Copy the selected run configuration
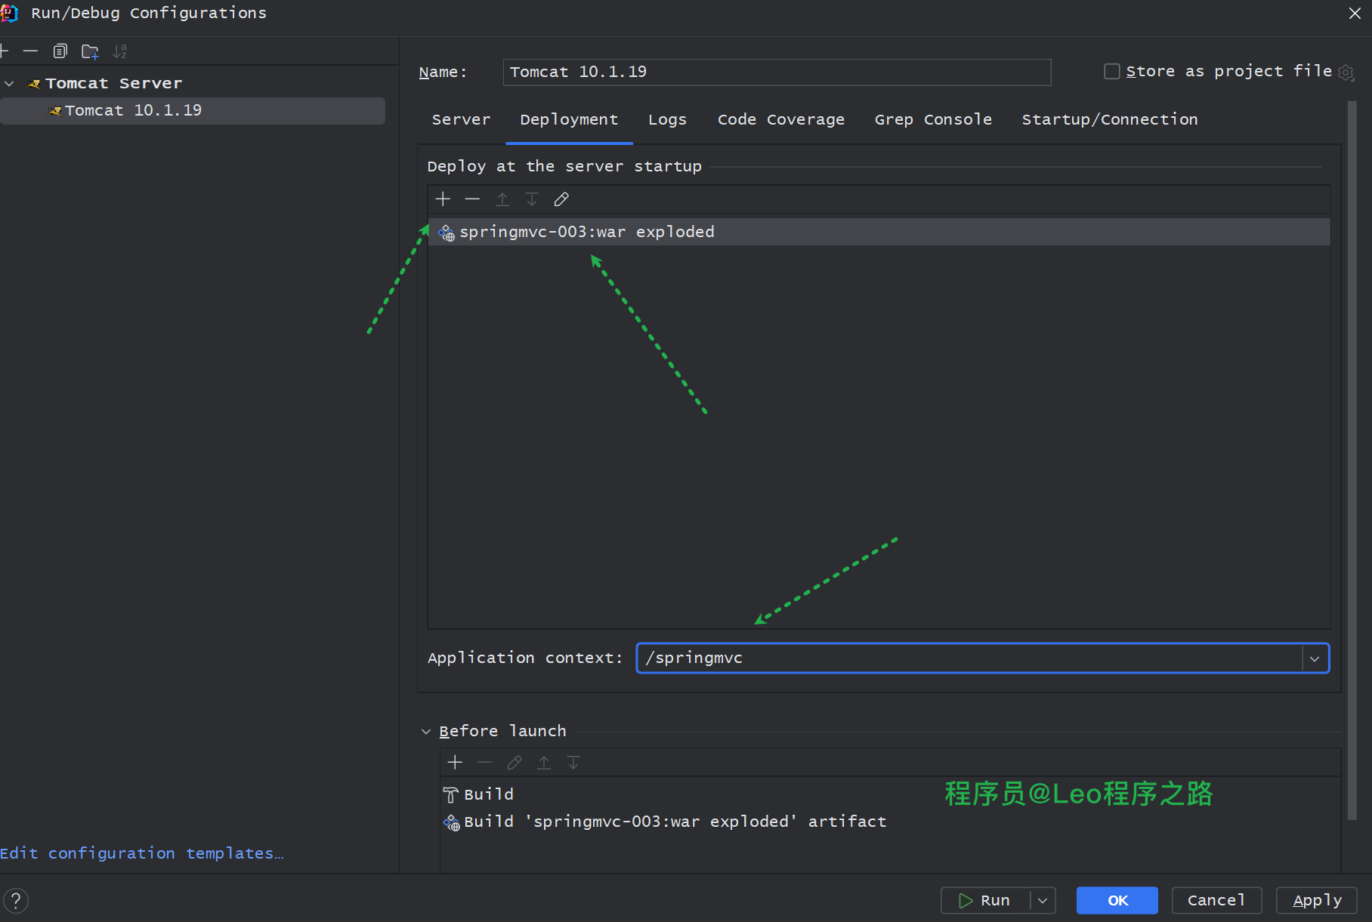Screen dimensions: 1372x922 click(60, 51)
